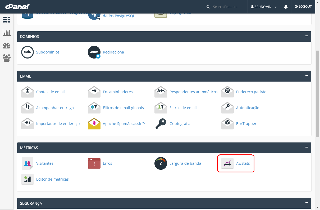This screenshot has height=210, width=320.
Task: Open the sidebar statistics bar-chart icon
Action: 6,33
